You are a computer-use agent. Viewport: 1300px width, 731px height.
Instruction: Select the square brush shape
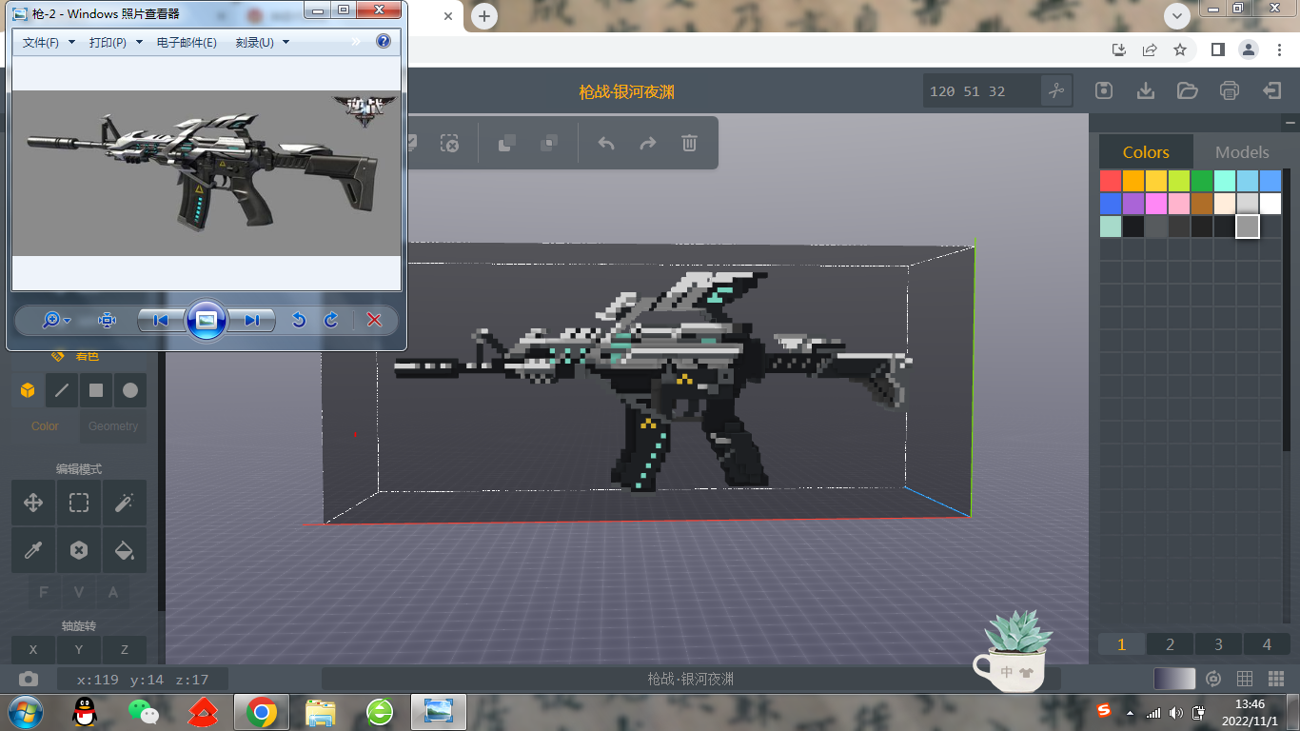tap(96, 390)
